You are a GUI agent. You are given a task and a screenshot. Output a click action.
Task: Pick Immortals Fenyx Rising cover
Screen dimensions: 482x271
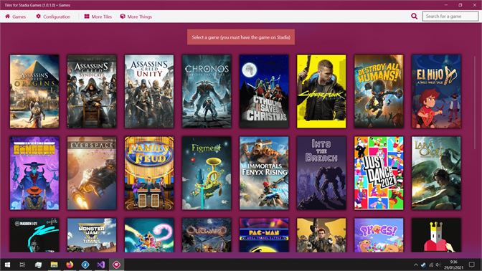tap(264, 173)
